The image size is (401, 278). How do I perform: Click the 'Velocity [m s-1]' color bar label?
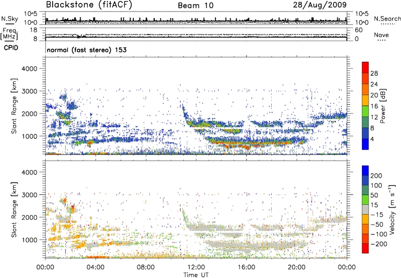click(392, 209)
